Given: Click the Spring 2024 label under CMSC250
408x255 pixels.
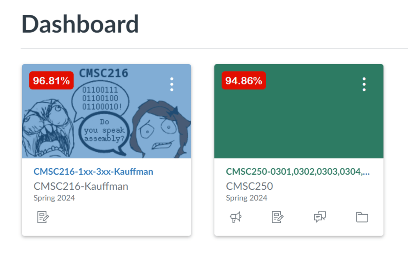Looking at the screenshot, I should coord(246,198).
